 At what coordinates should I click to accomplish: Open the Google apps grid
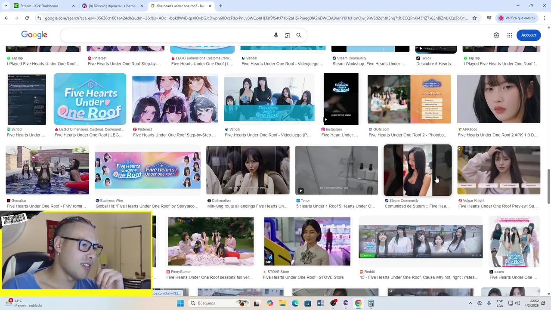tap(510, 35)
